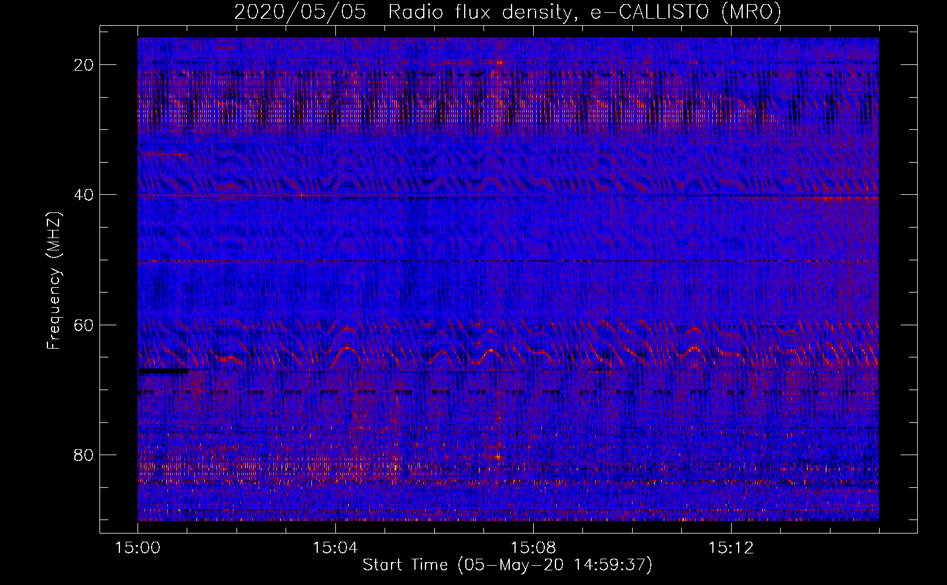Screen dimensions: 947x585
Task: Click the '15:00' time tick label
Action: [138, 548]
